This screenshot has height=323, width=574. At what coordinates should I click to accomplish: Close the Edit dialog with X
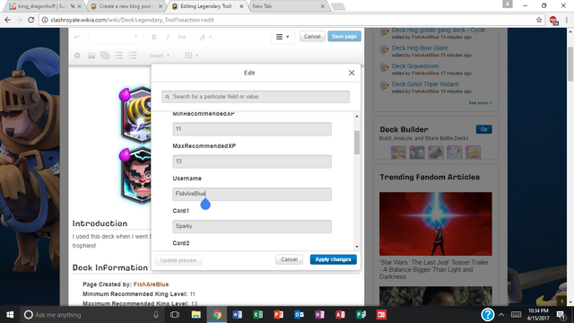(x=352, y=73)
